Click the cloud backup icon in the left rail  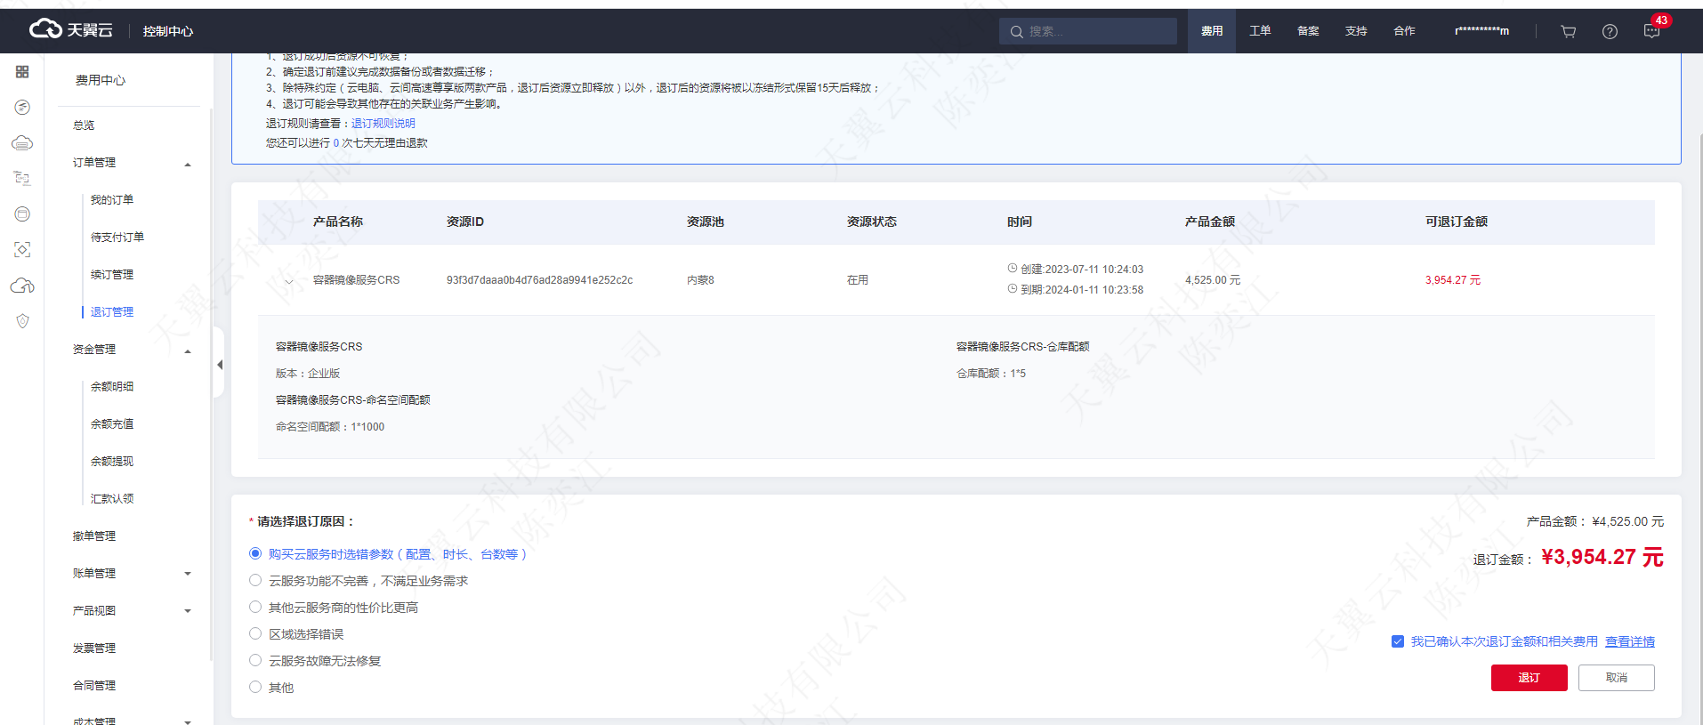22,285
